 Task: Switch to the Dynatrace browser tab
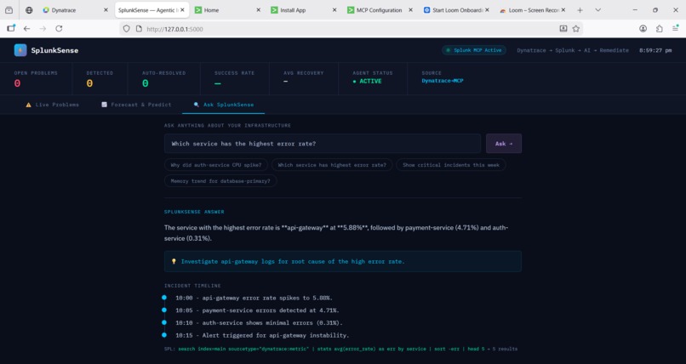pyautogui.click(x=75, y=10)
